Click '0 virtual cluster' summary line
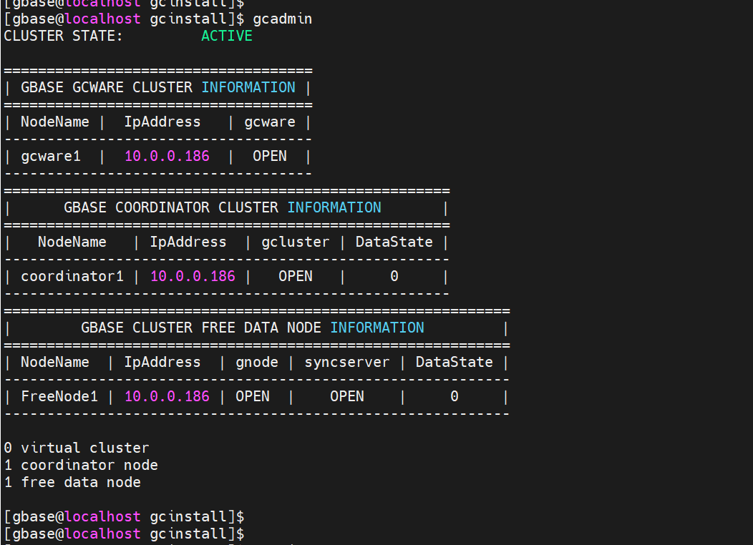This screenshot has height=545, width=753. point(77,448)
